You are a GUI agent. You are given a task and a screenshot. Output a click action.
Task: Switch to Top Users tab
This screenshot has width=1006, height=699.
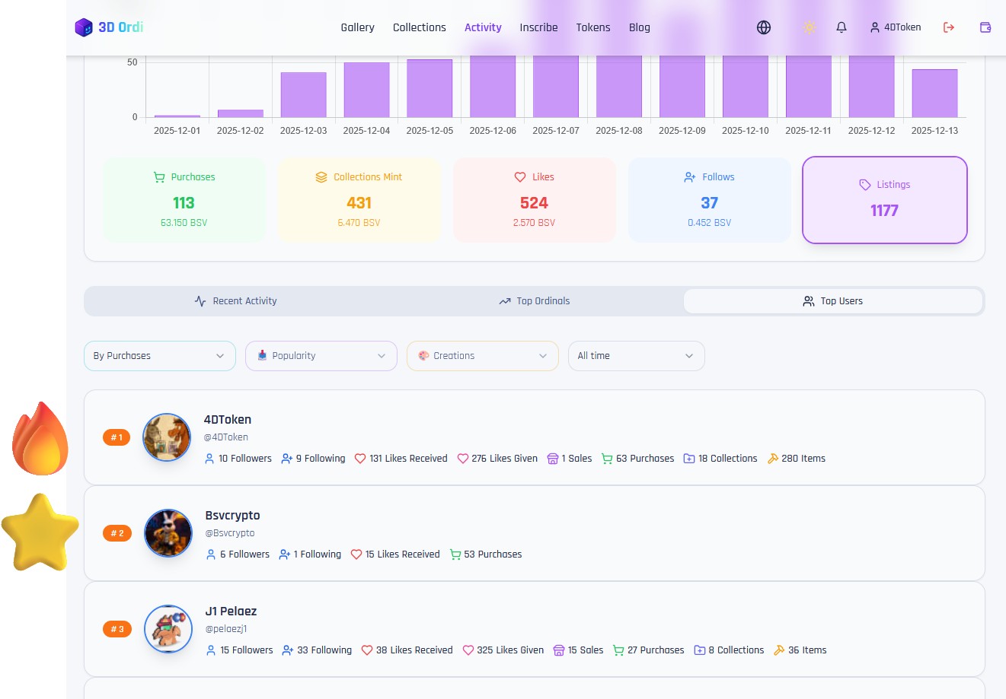(x=833, y=301)
